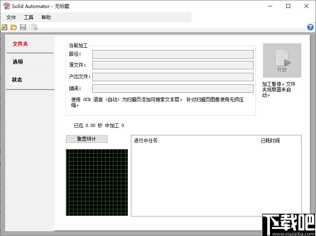Click the 加工暂停 status message text
This screenshot has height=236, width=316.
tap(279, 89)
